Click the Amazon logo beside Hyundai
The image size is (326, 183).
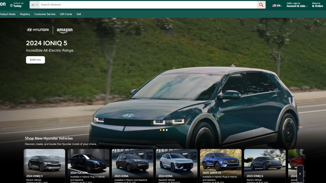click(64, 30)
